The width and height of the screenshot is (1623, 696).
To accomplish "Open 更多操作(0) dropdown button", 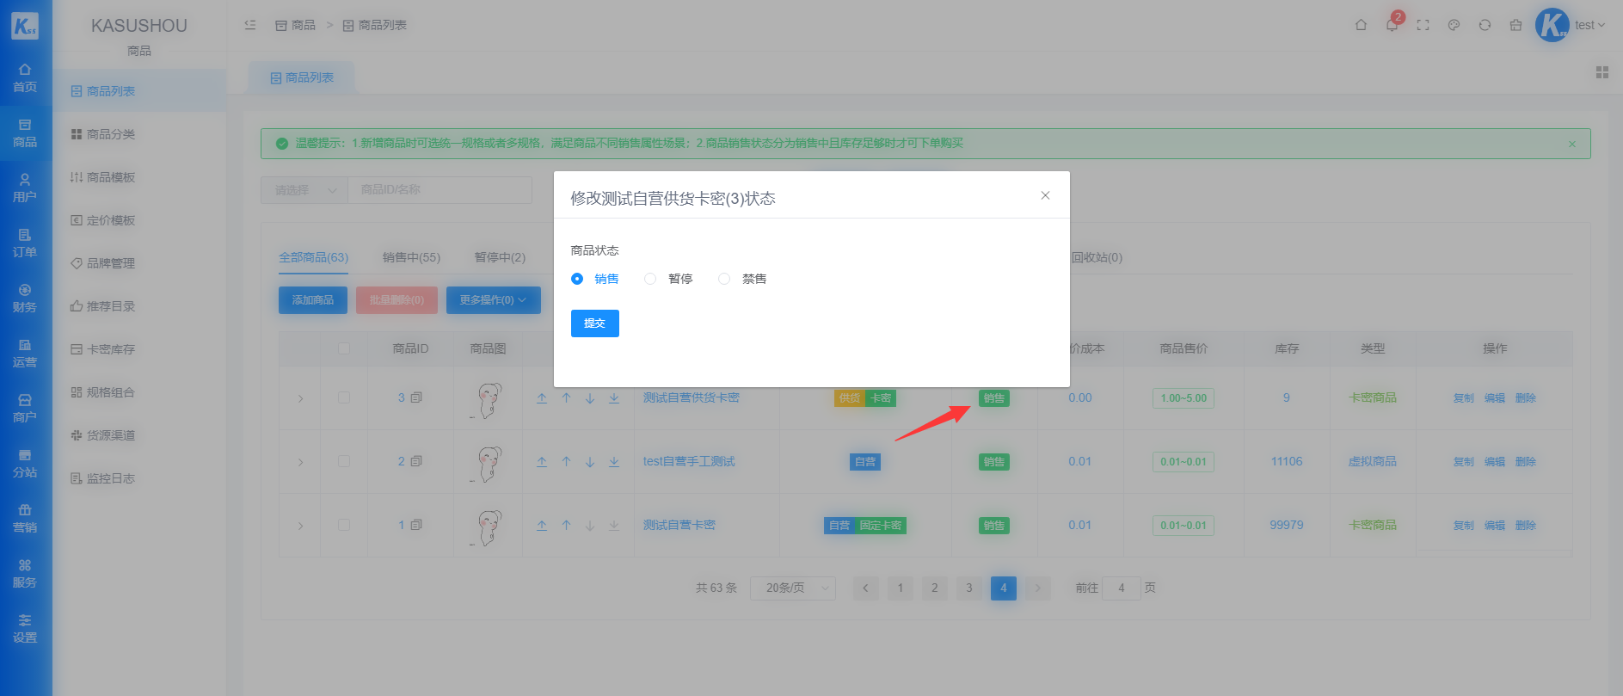I will click(x=494, y=300).
